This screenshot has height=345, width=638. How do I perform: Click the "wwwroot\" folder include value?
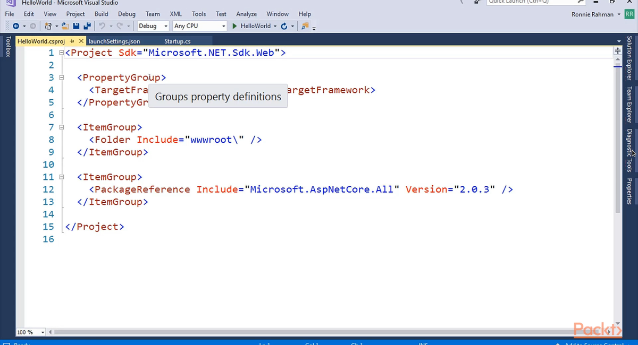[x=215, y=140]
